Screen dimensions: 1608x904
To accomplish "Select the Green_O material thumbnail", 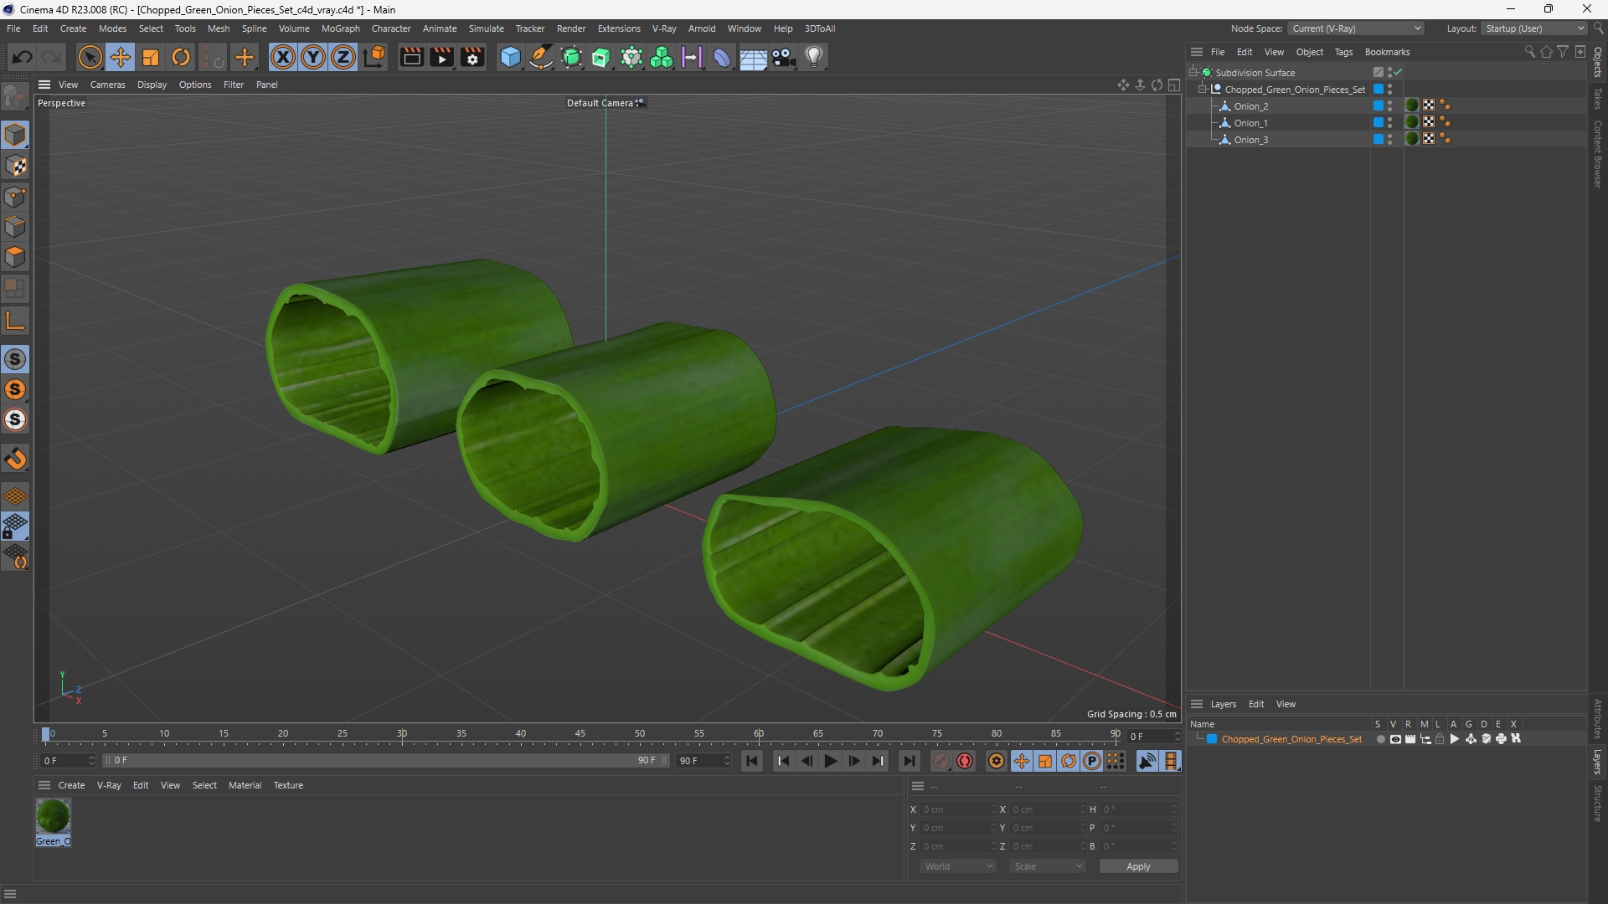I will 53,816.
